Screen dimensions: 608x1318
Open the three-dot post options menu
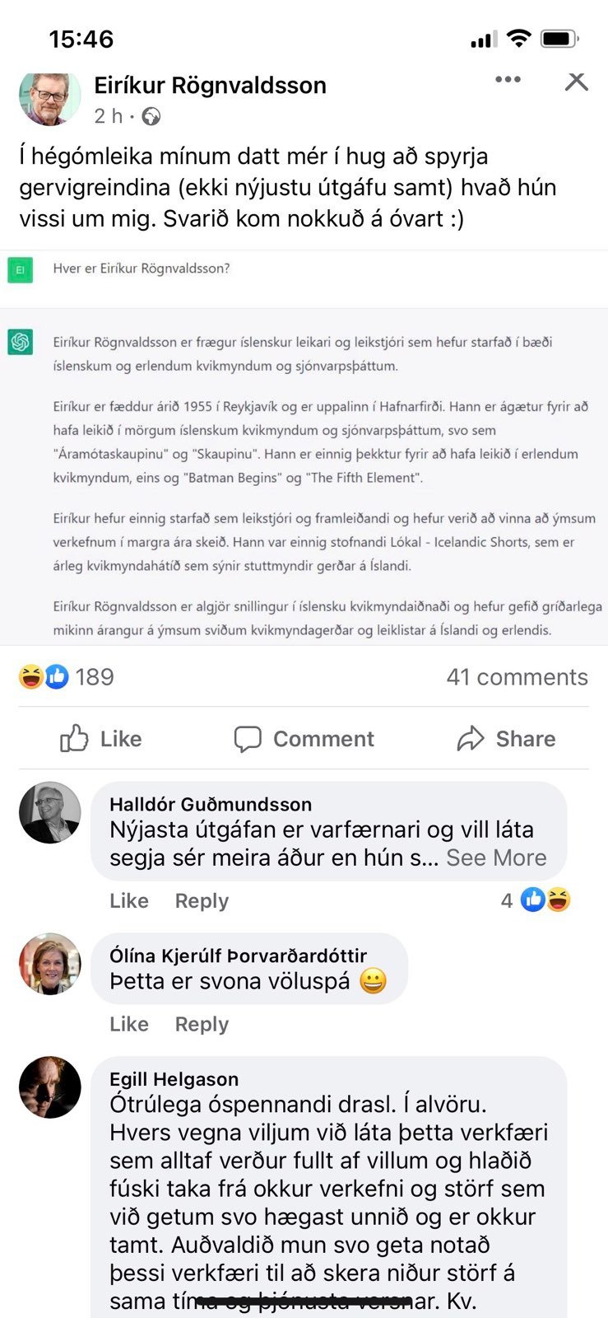[508, 79]
